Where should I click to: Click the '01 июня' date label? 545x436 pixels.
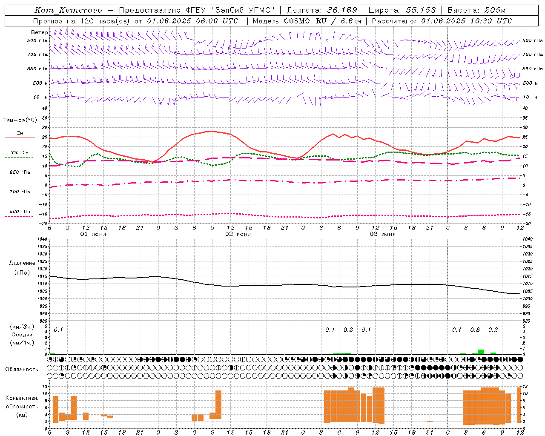pyautogui.click(x=93, y=234)
